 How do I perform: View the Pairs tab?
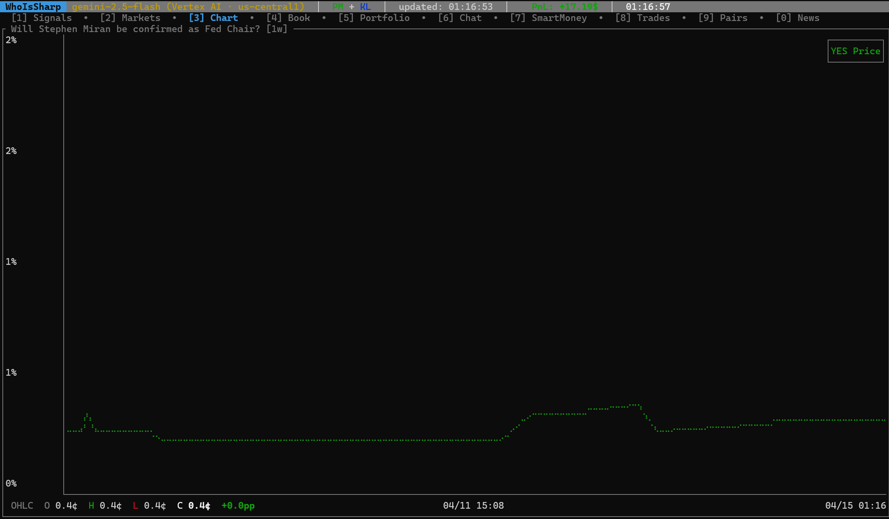click(723, 18)
